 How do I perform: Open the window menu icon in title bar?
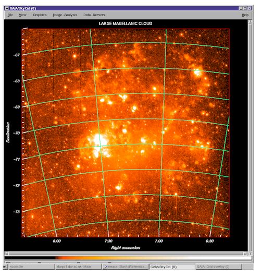click(7, 8)
